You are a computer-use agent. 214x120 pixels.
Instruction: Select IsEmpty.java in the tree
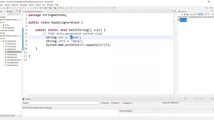pos(12,54)
